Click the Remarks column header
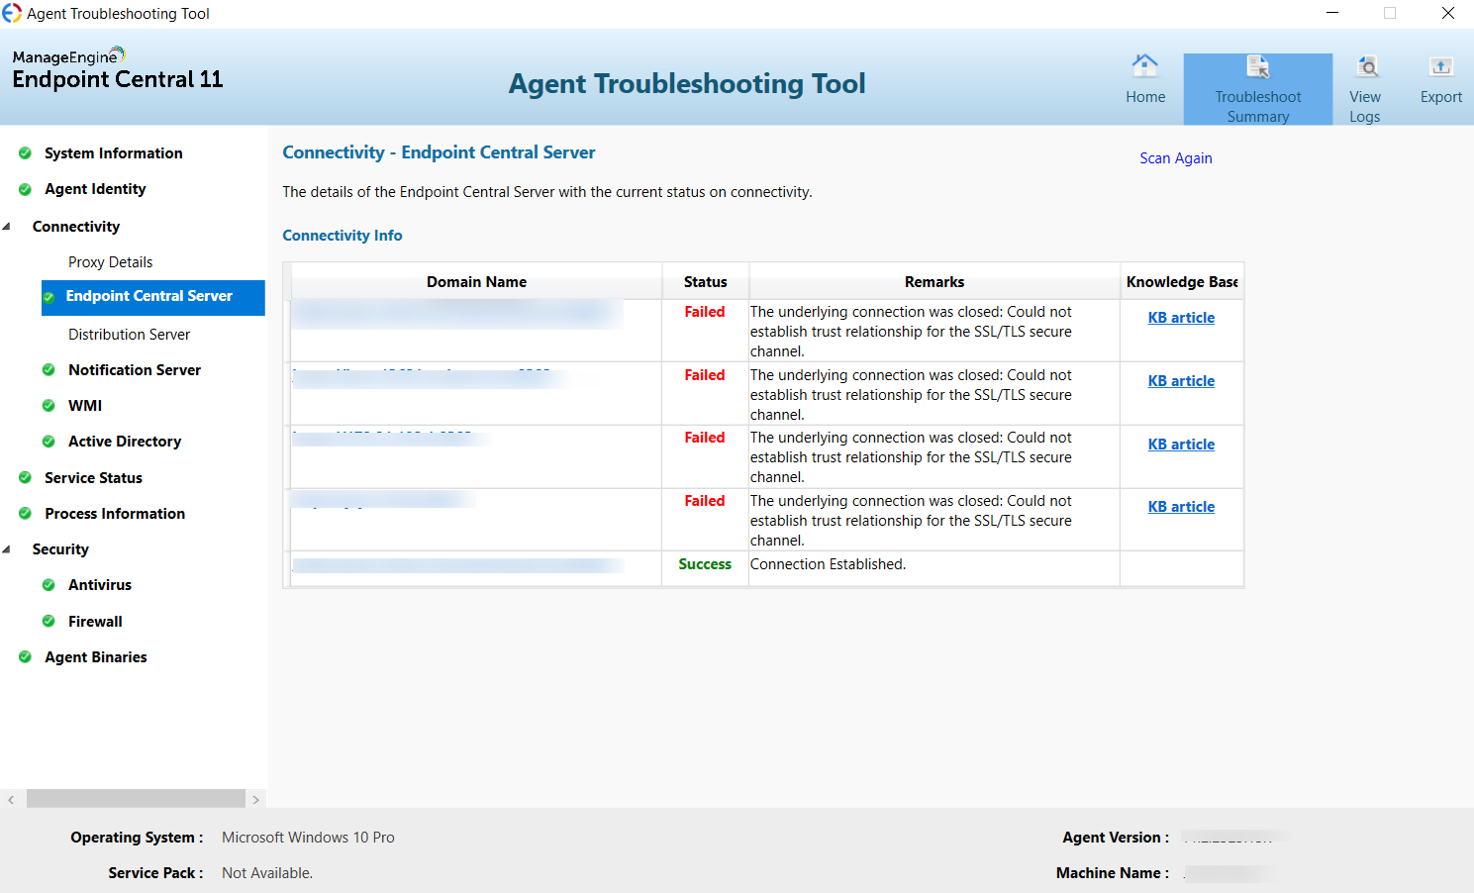1474x893 pixels. pyautogui.click(x=934, y=282)
